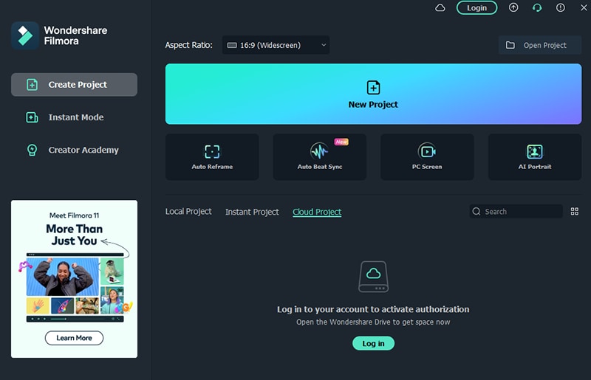Close the Filmora startup window
This screenshot has width=591, height=380.
(x=584, y=7)
